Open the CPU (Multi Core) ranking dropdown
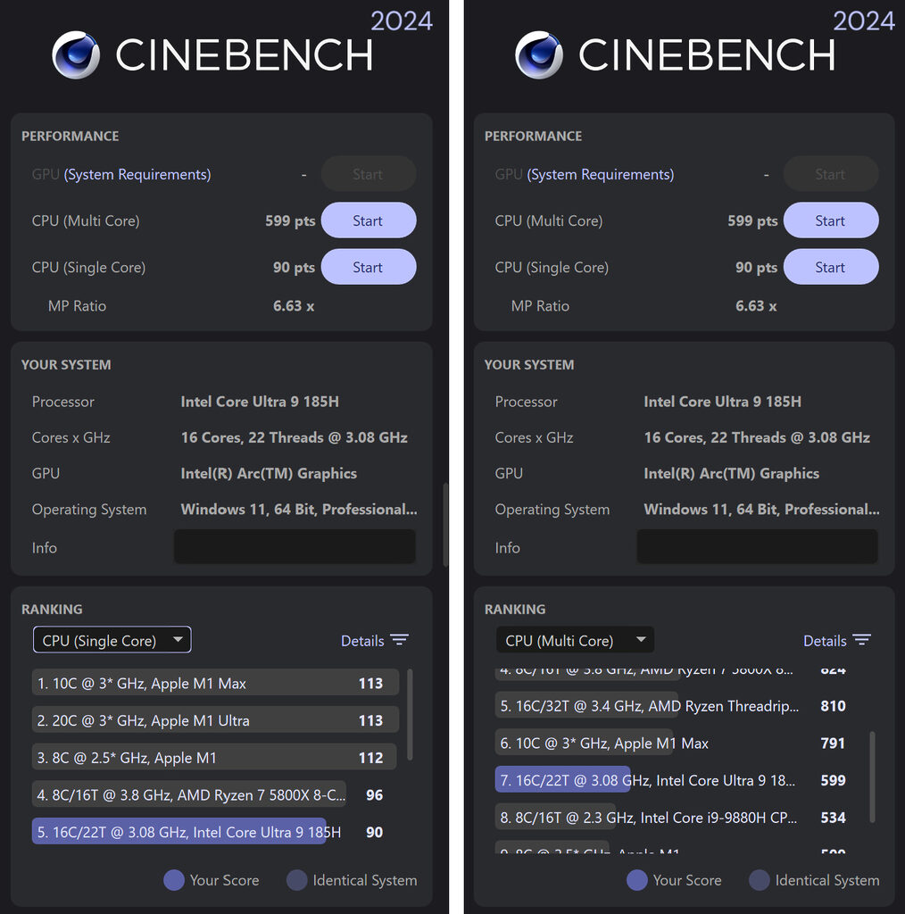 pos(575,640)
